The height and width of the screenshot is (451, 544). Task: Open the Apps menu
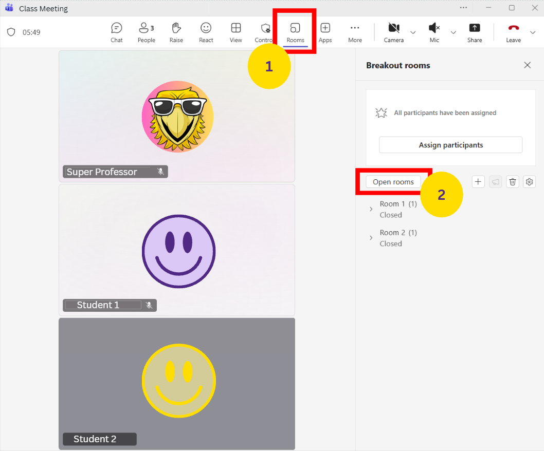(x=325, y=32)
